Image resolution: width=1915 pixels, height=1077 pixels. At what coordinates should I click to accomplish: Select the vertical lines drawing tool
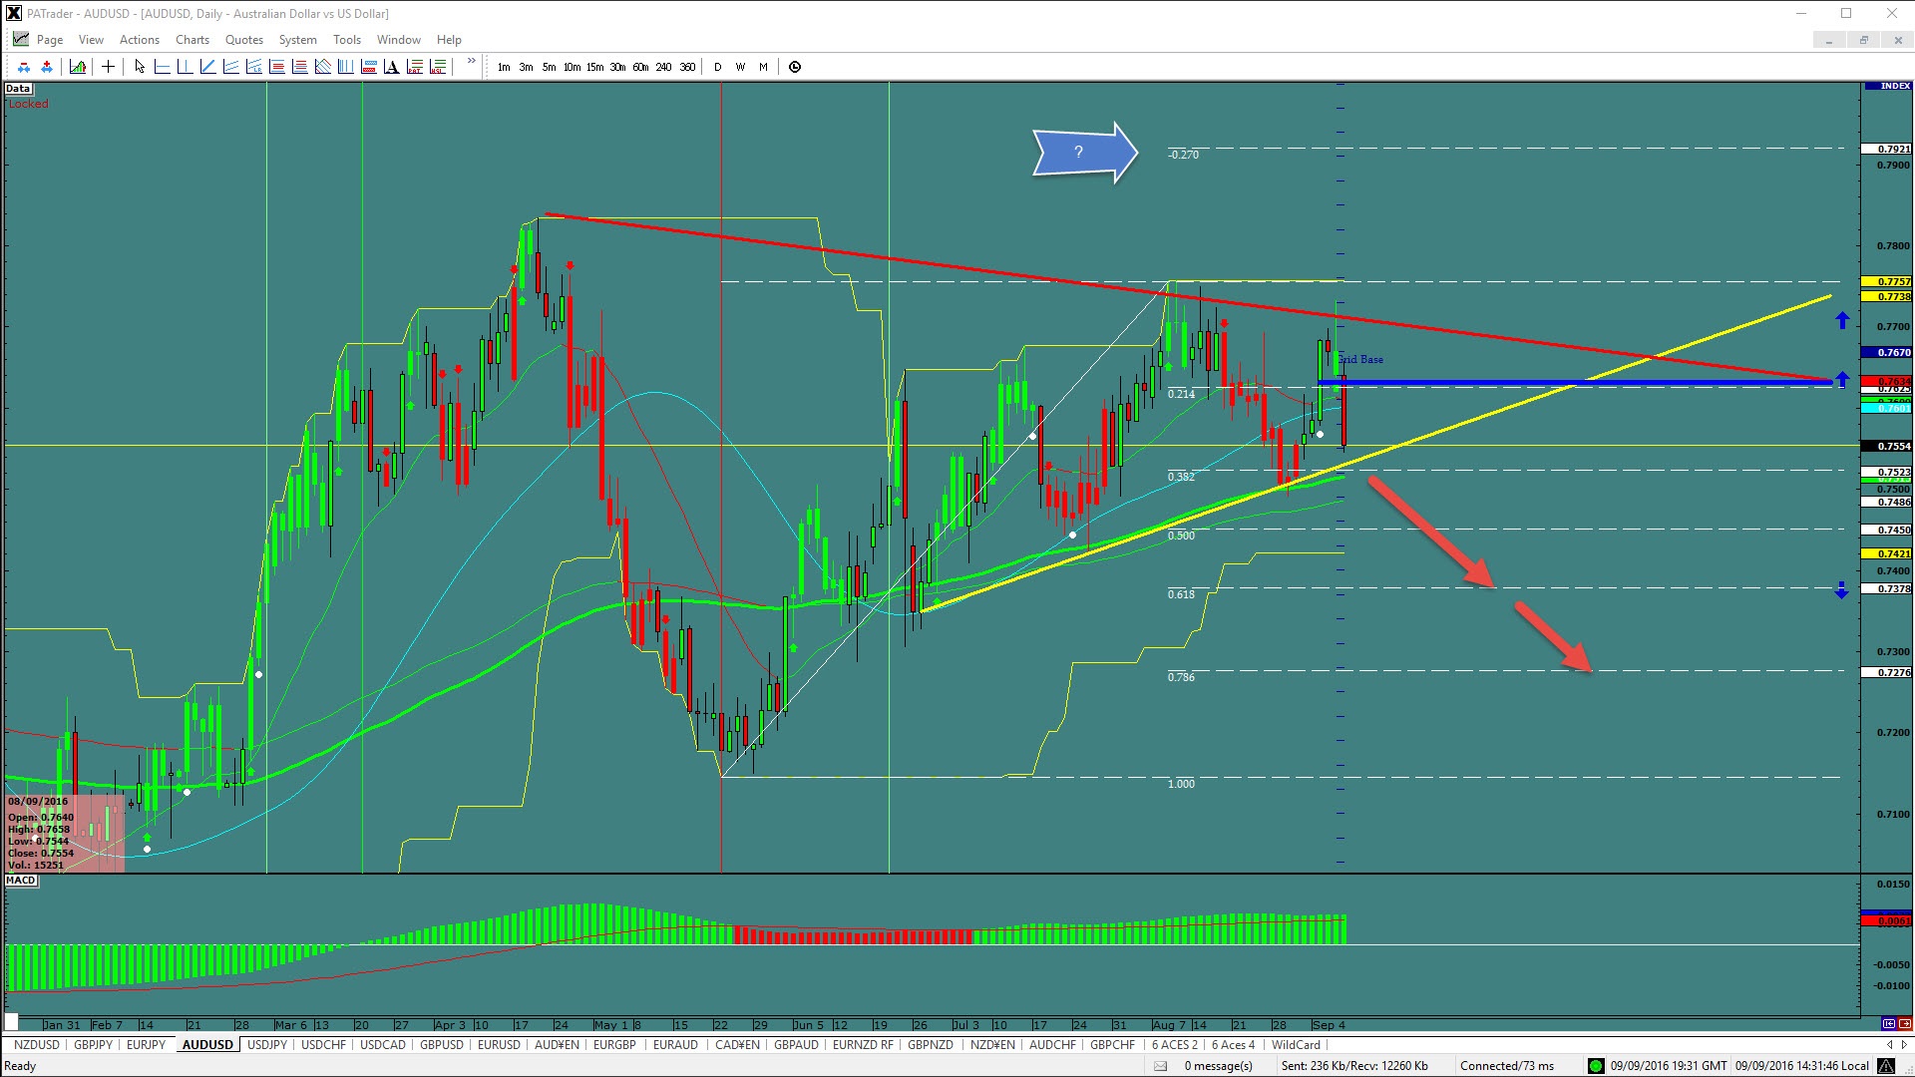click(345, 67)
